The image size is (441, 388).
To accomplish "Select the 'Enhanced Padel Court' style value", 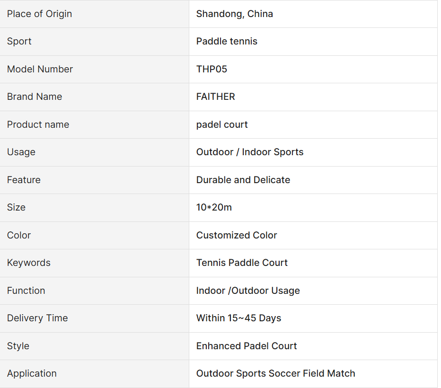I will [246, 346].
